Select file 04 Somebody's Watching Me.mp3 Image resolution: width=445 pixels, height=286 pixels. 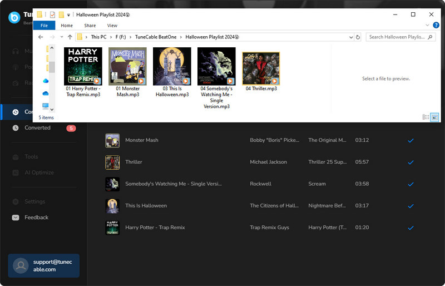point(216,78)
